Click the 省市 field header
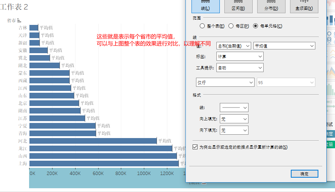This screenshot has height=192, width=335. (x=11, y=20)
